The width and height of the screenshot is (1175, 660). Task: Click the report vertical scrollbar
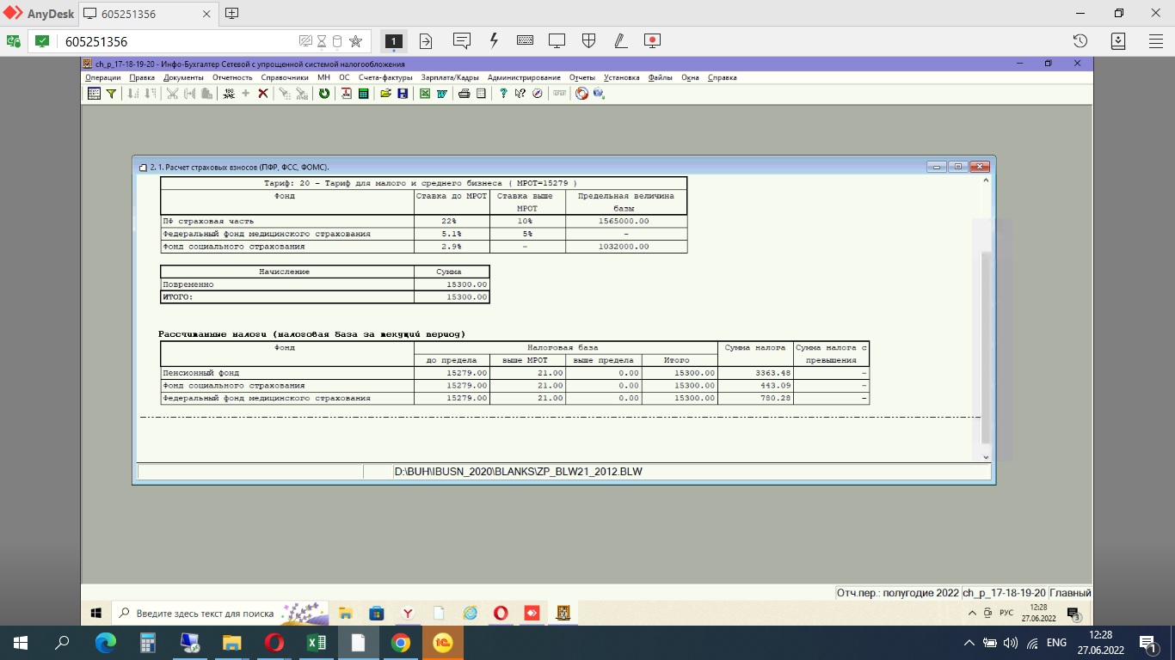pyautogui.click(x=986, y=348)
